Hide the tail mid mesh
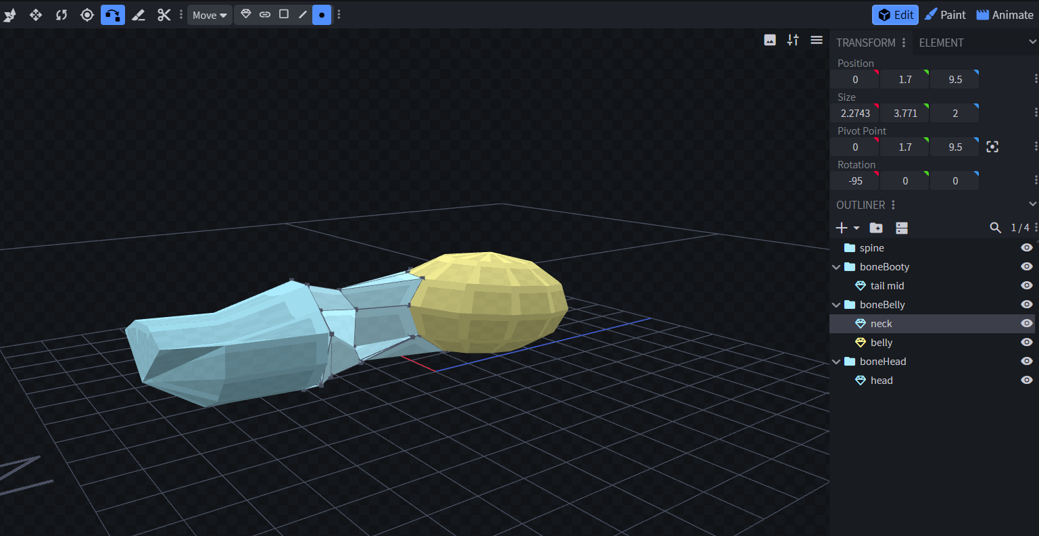The width and height of the screenshot is (1039, 536). tap(1027, 286)
